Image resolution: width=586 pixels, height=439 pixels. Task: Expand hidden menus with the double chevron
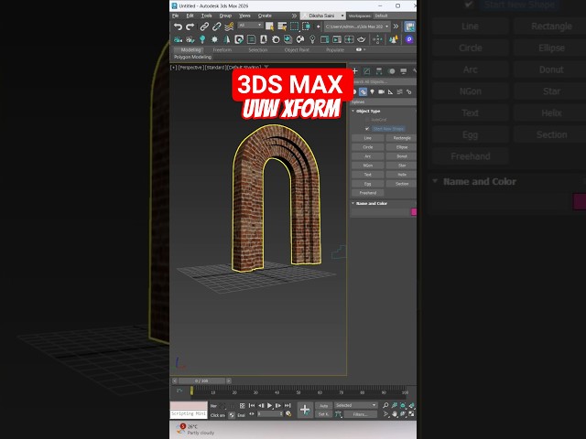[294, 16]
